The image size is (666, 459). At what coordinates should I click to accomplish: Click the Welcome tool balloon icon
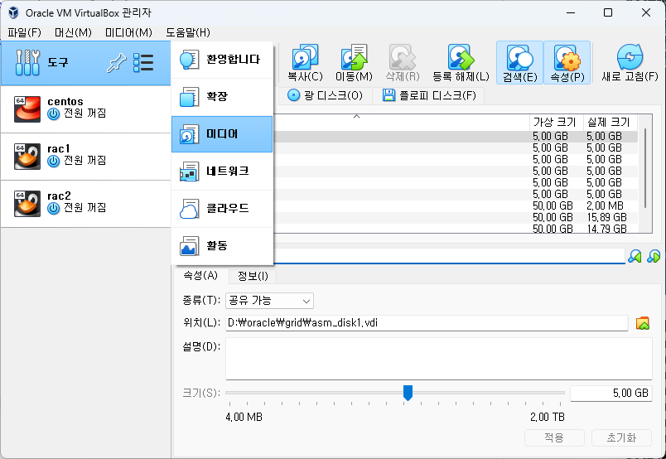tap(189, 60)
